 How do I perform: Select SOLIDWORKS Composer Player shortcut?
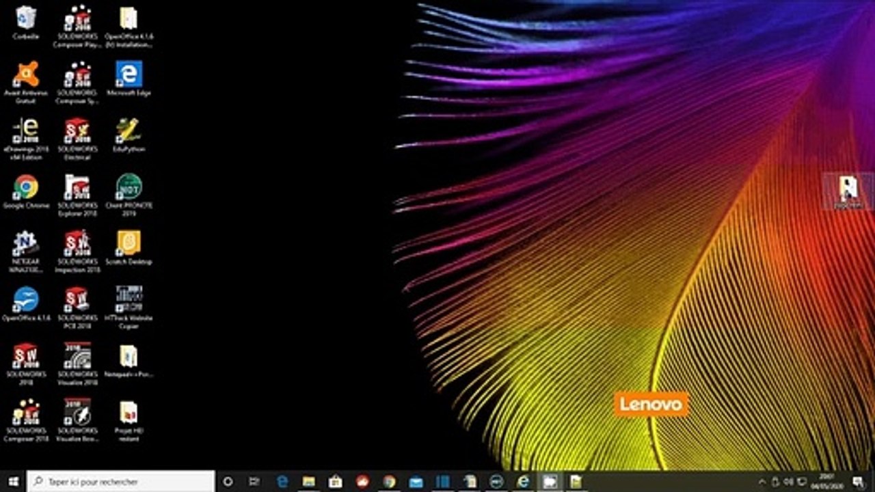77,27
